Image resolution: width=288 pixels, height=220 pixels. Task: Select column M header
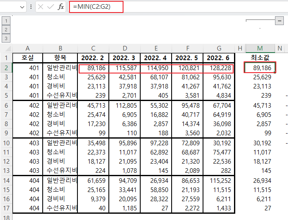point(260,48)
